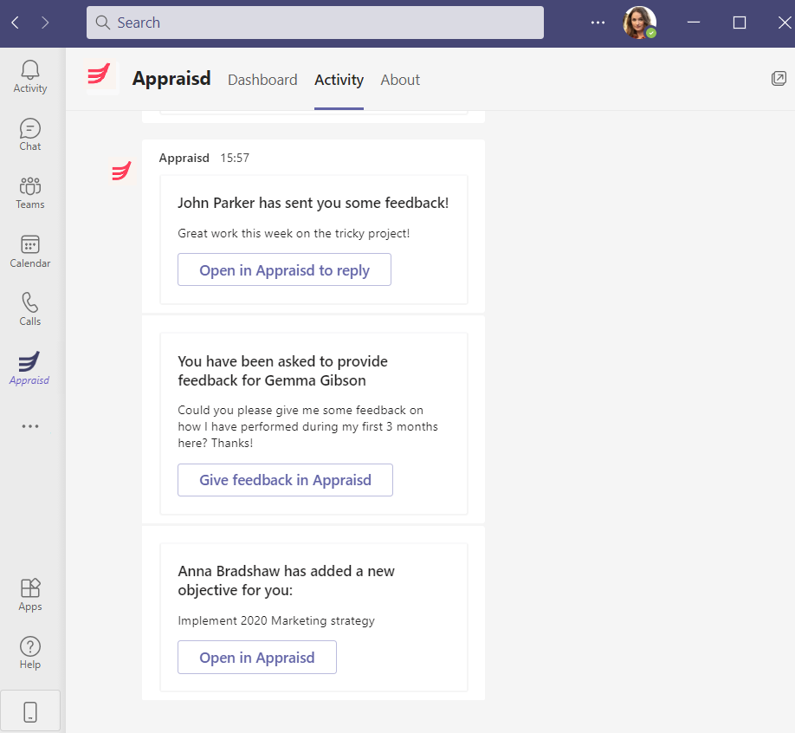Navigate forward with the right arrow
Screen dimensions: 795x733
coord(45,23)
